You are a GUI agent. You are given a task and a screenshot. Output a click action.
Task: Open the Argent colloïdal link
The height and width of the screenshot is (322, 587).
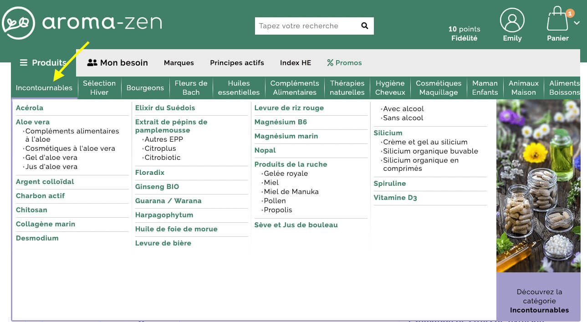point(45,182)
